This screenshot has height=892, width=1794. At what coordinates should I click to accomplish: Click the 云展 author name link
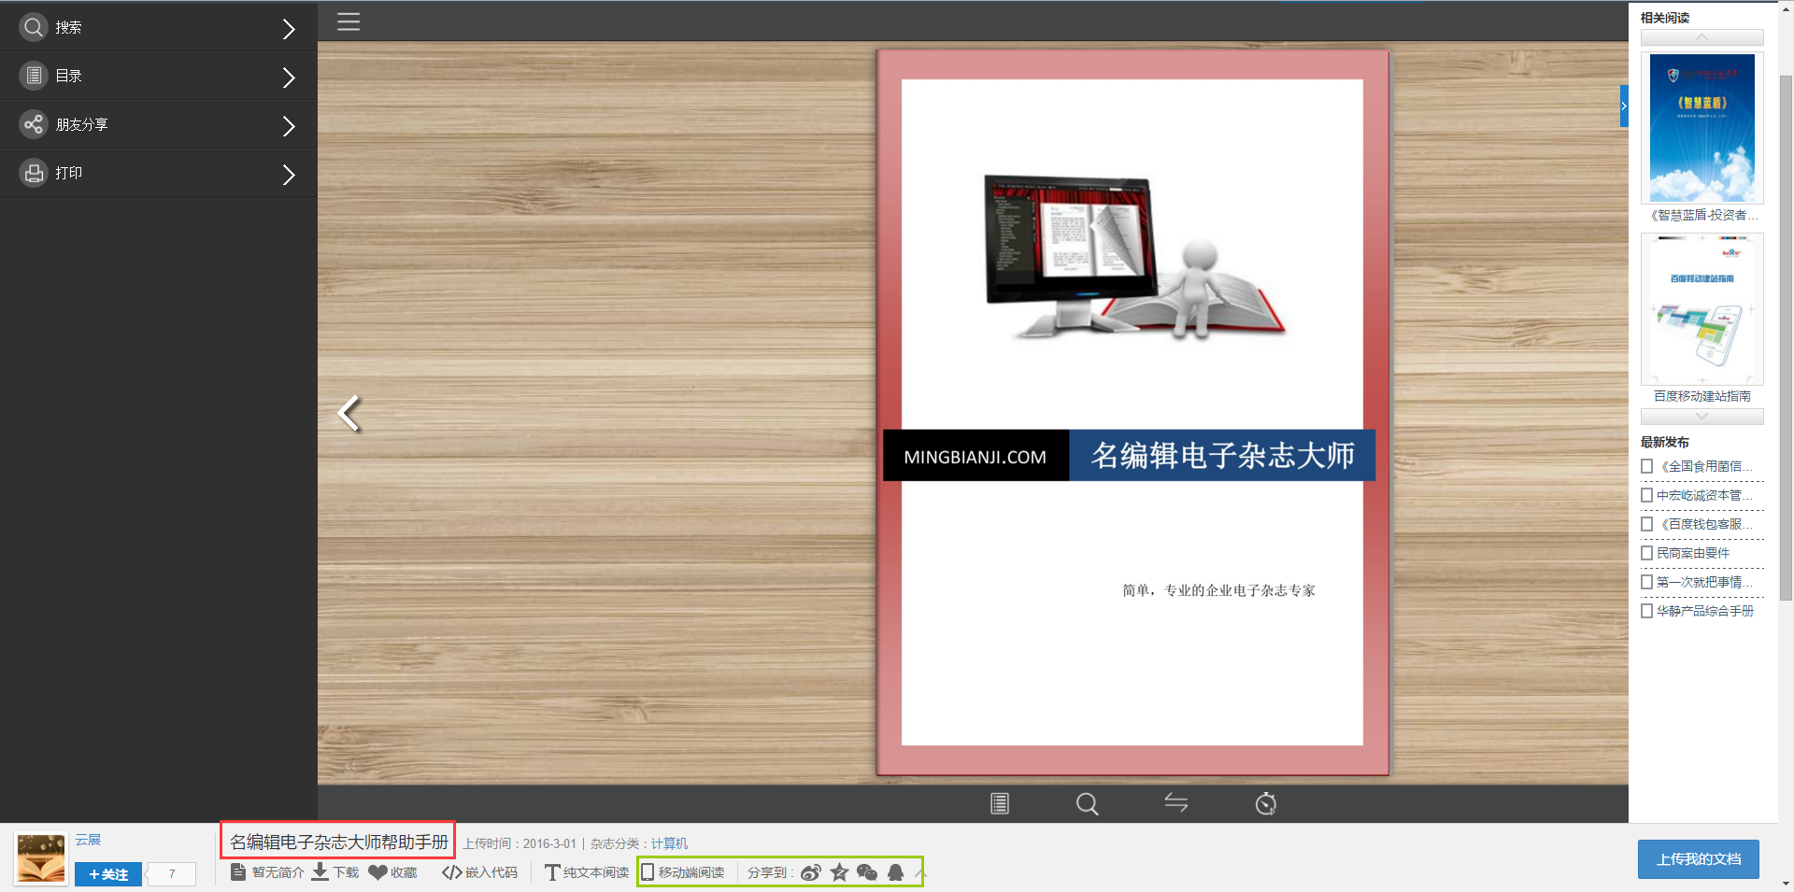click(x=88, y=840)
